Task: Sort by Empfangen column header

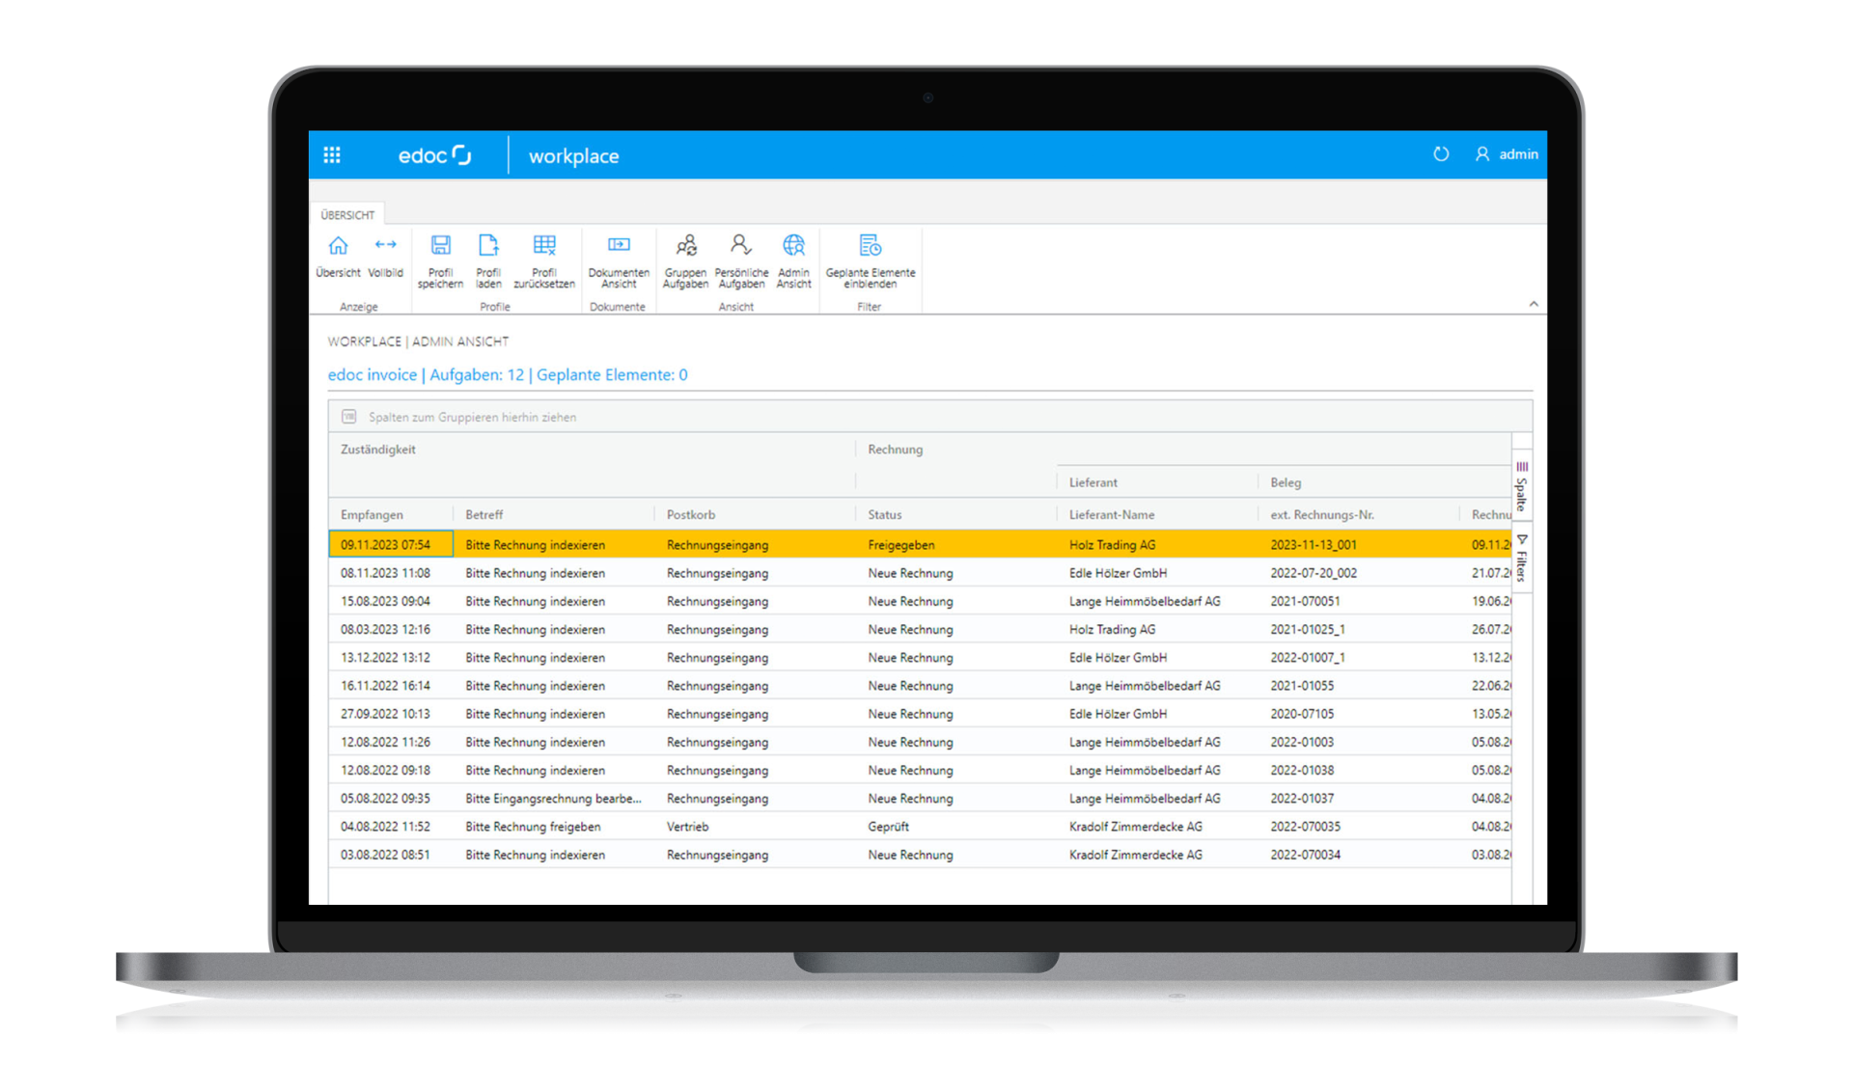Action: 391,514
